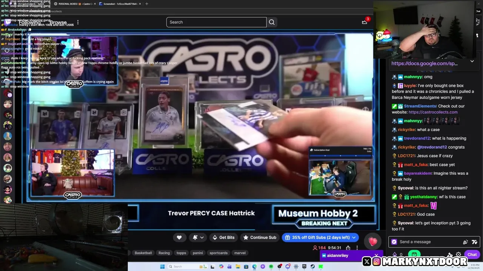
Task: Open the pinned docs.google.com link
Action: click(x=425, y=63)
